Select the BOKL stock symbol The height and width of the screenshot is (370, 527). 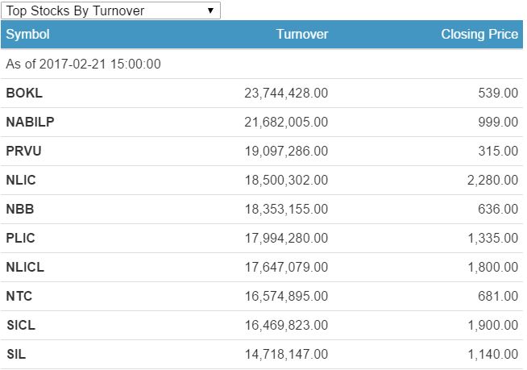point(24,93)
